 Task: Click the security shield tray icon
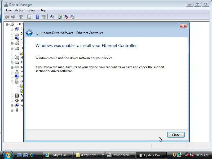(174, 154)
